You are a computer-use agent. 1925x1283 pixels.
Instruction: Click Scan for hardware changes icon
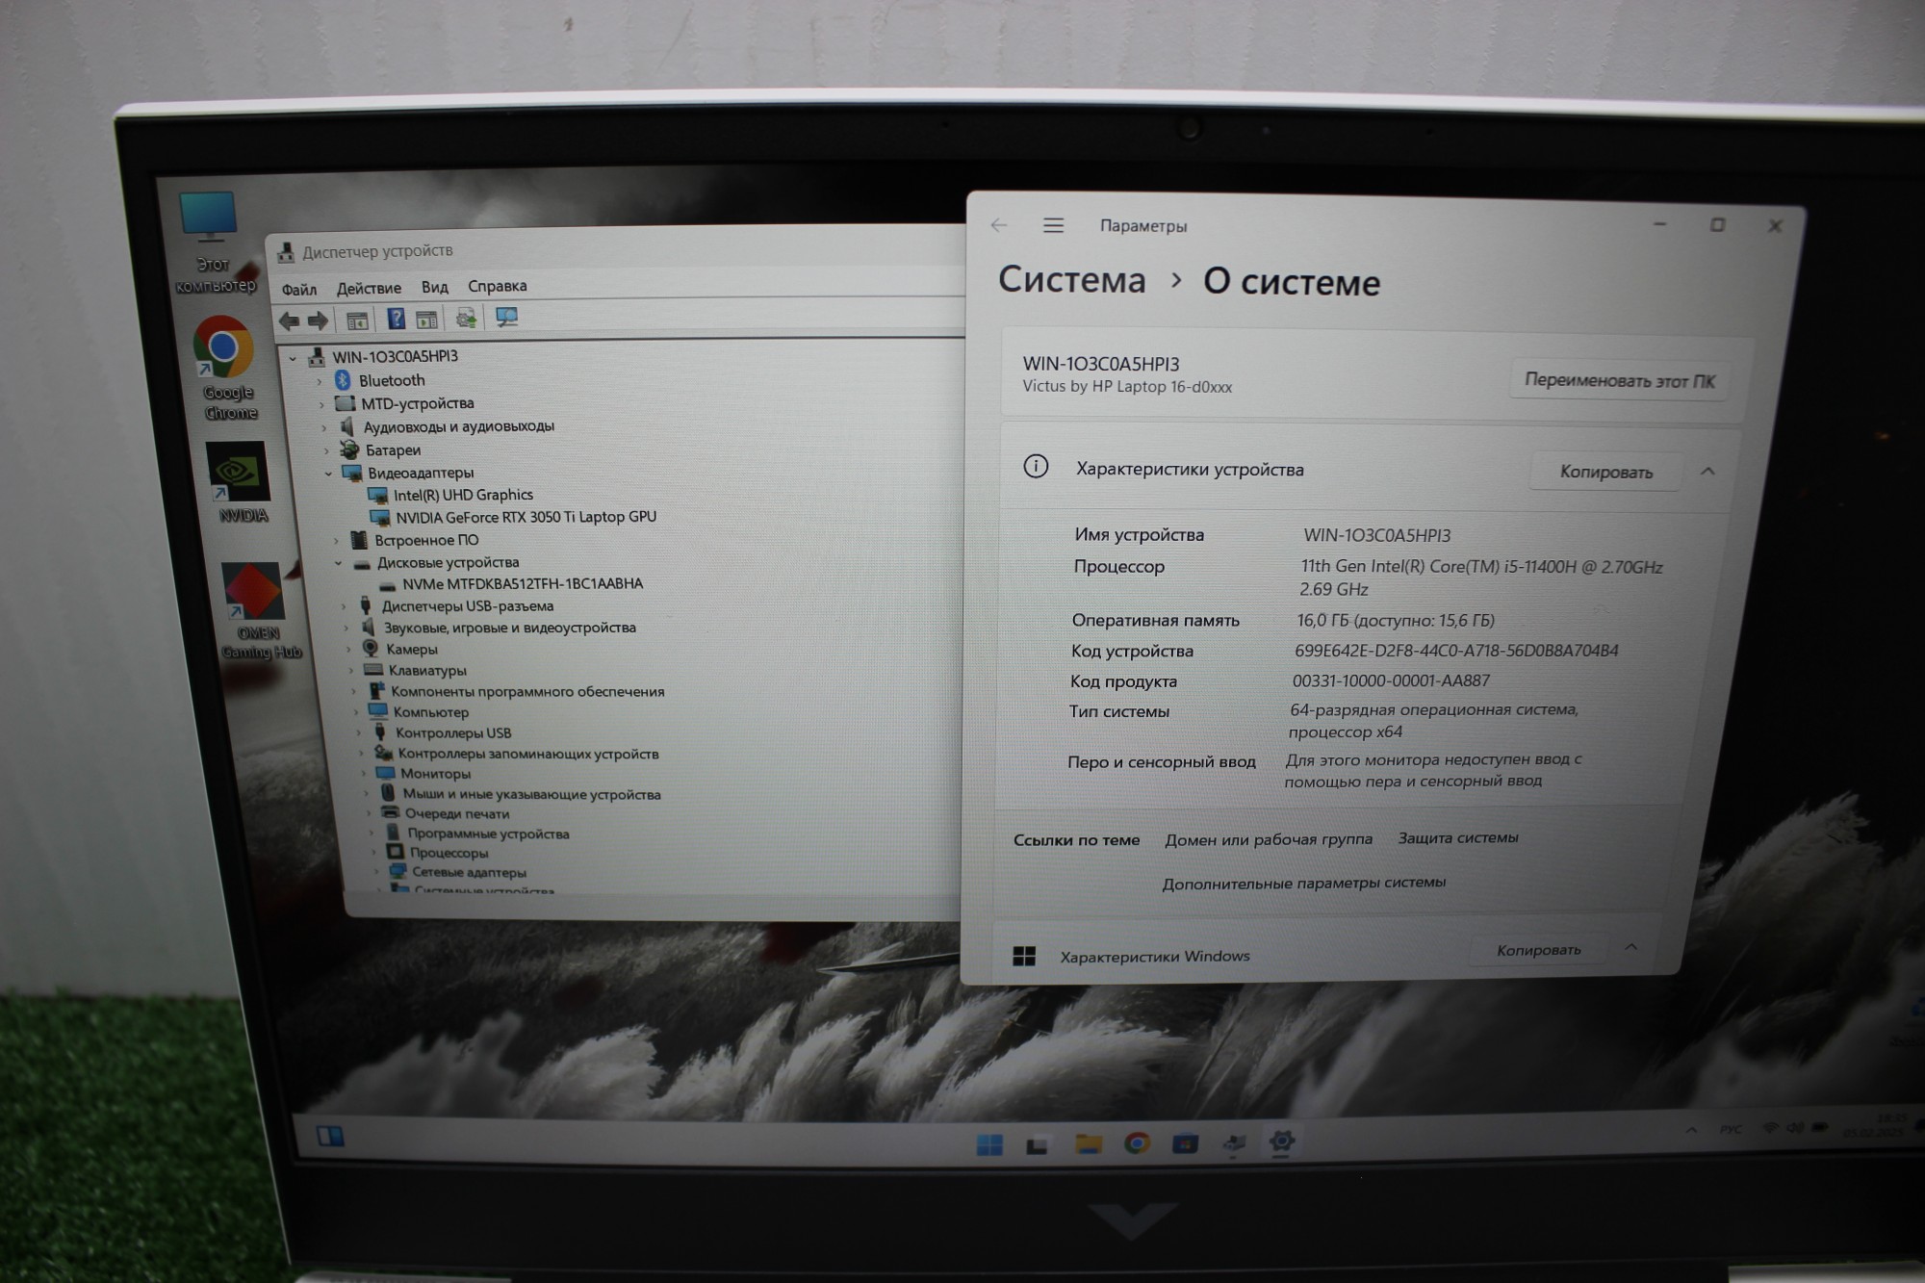(x=506, y=318)
